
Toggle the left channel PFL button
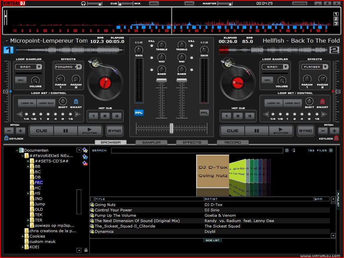[x=139, y=113]
